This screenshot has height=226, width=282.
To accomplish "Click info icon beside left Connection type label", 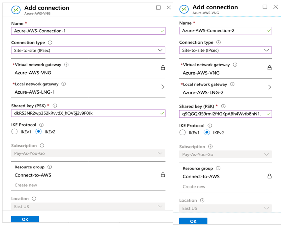I will [50, 43].
